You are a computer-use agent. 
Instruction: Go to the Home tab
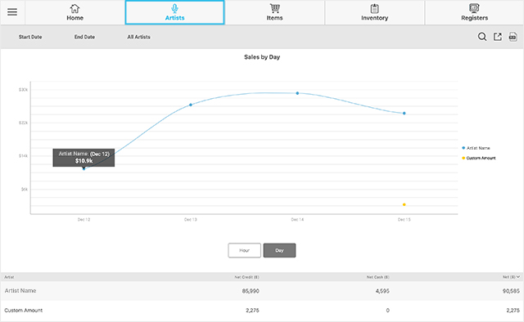[x=75, y=12]
